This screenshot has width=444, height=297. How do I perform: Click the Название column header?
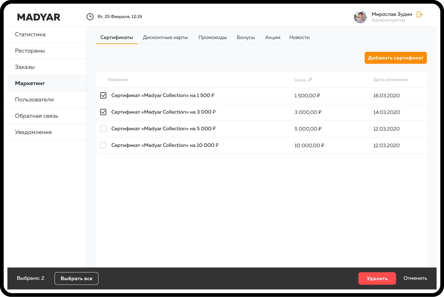click(x=118, y=80)
